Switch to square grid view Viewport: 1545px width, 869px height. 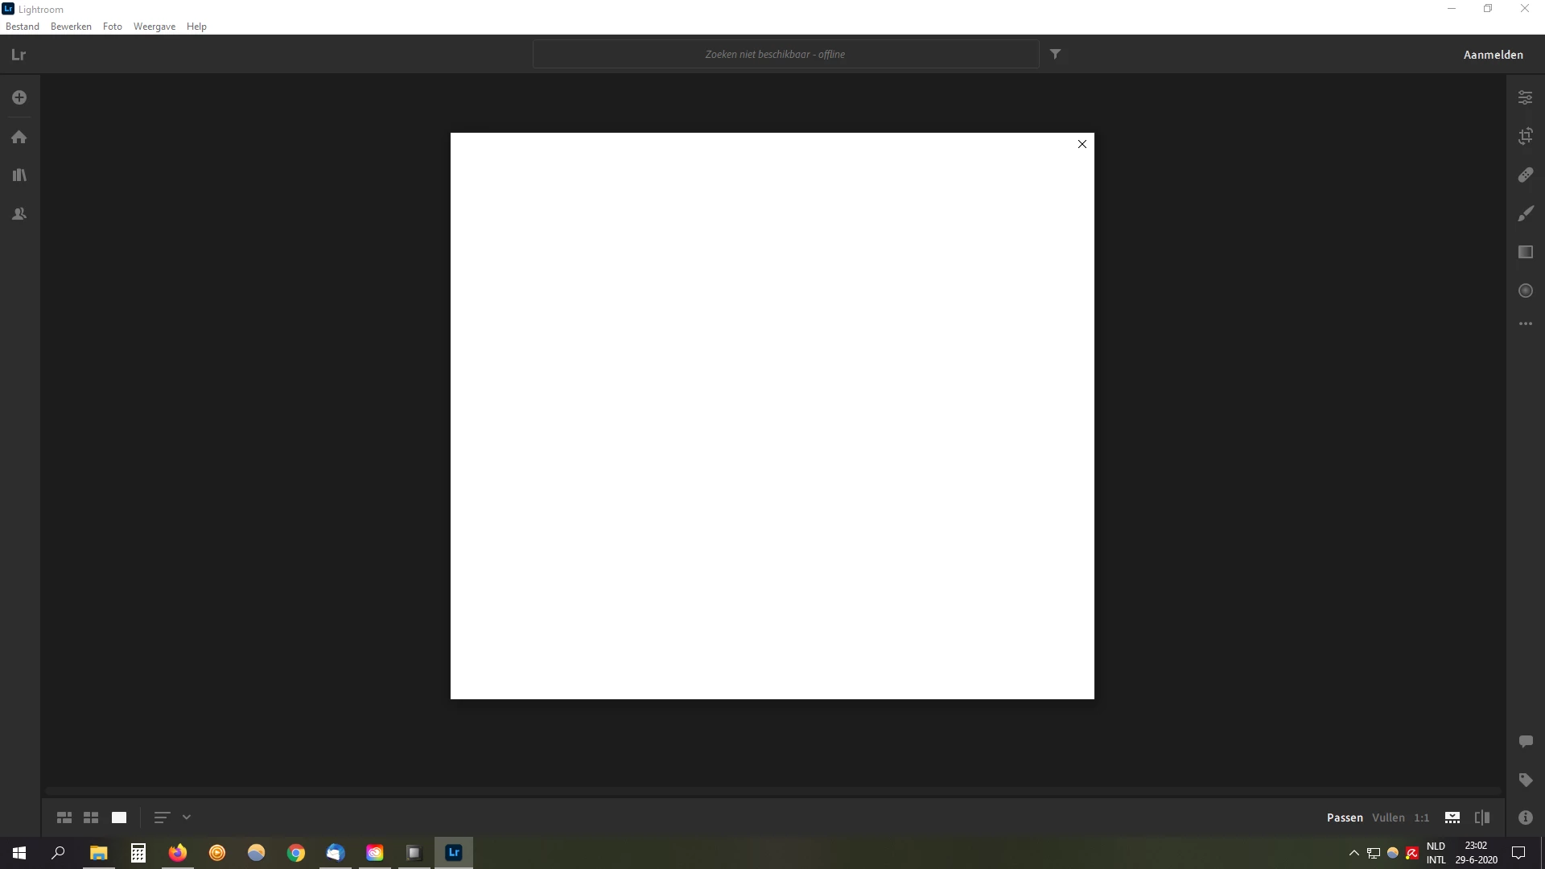pos(91,818)
